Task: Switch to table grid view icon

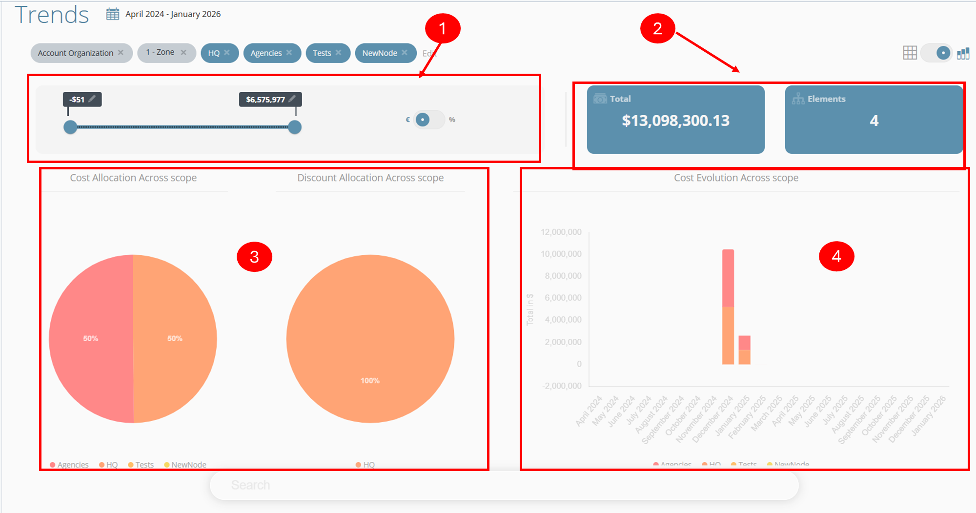Action: pyautogui.click(x=910, y=53)
